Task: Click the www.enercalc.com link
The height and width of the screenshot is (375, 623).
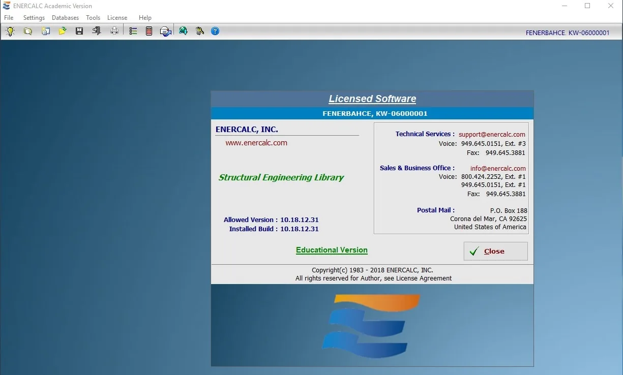Action: (256, 143)
